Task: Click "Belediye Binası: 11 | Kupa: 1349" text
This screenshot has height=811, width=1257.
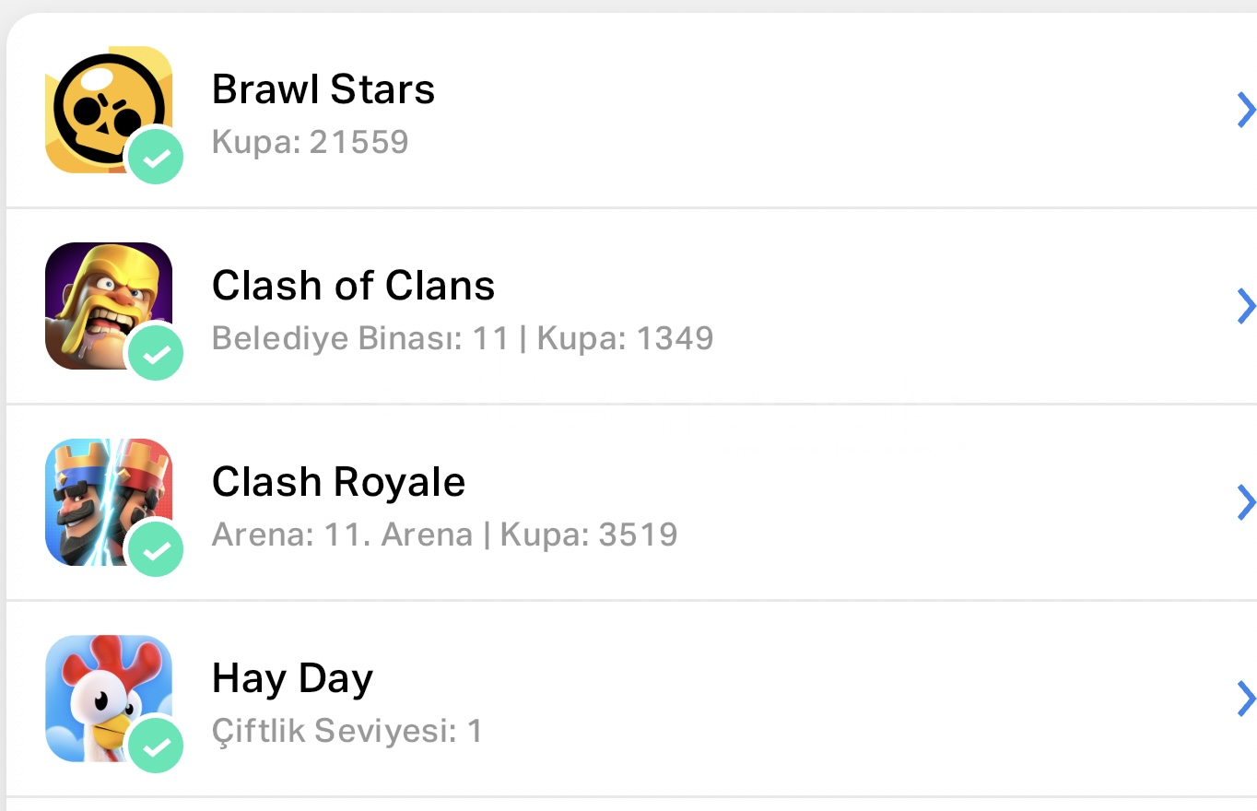Action: pos(463,338)
